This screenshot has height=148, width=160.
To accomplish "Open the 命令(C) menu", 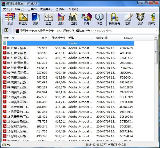I will (x=19, y=9).
